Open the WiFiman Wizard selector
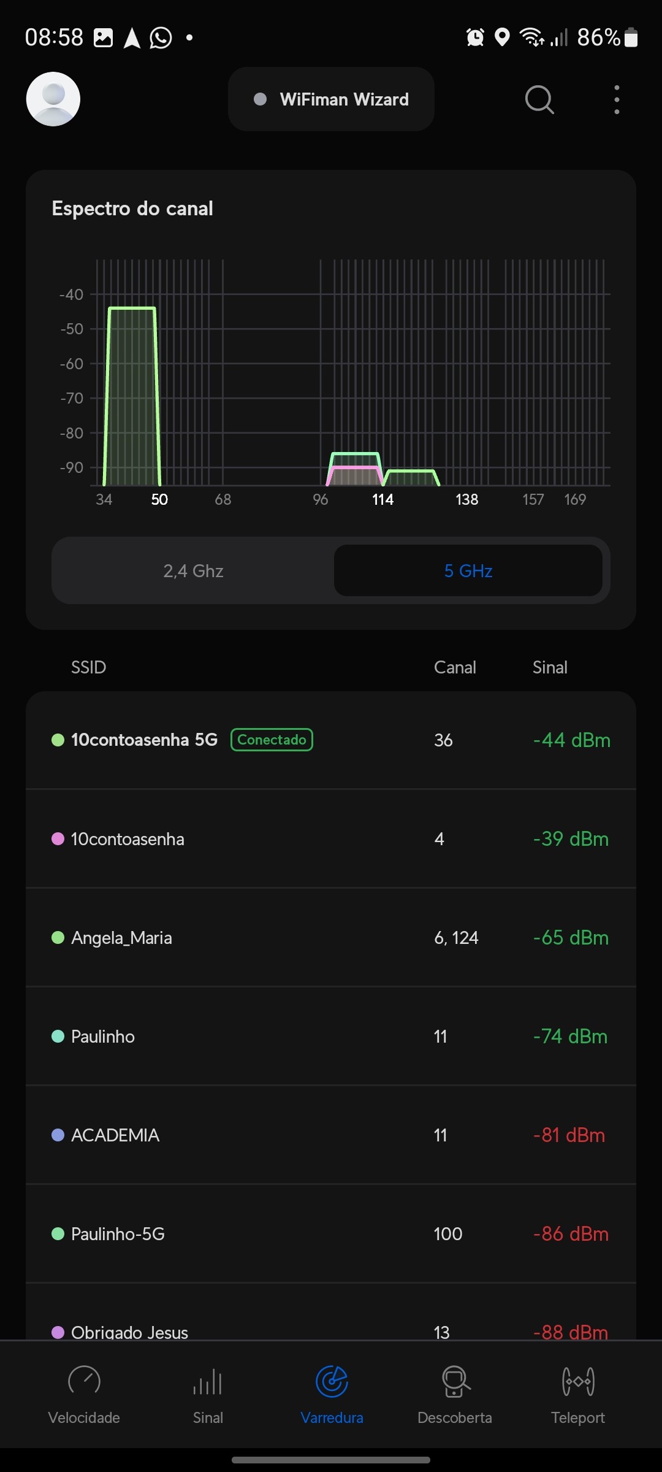The width and height of the screenshot is (662, 1472). point(331,99)
